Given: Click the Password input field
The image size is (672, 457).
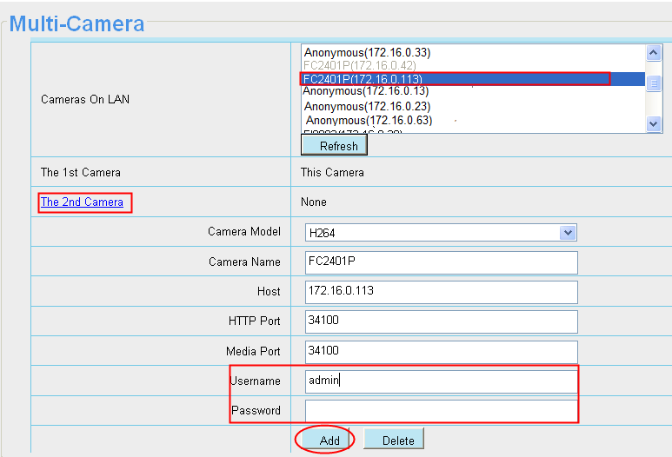Looking at the screenshot, I should point(441,411).
